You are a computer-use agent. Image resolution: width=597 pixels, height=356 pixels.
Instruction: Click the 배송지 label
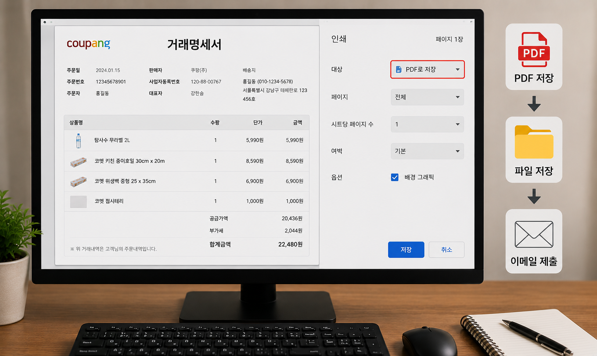pyautogui.click(x=249, y=70)
